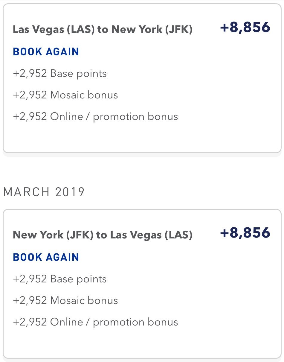Viewport: 284px width, 362px height.
Task: Click Book Again for Las Vegas to New York
Action: 46,52
